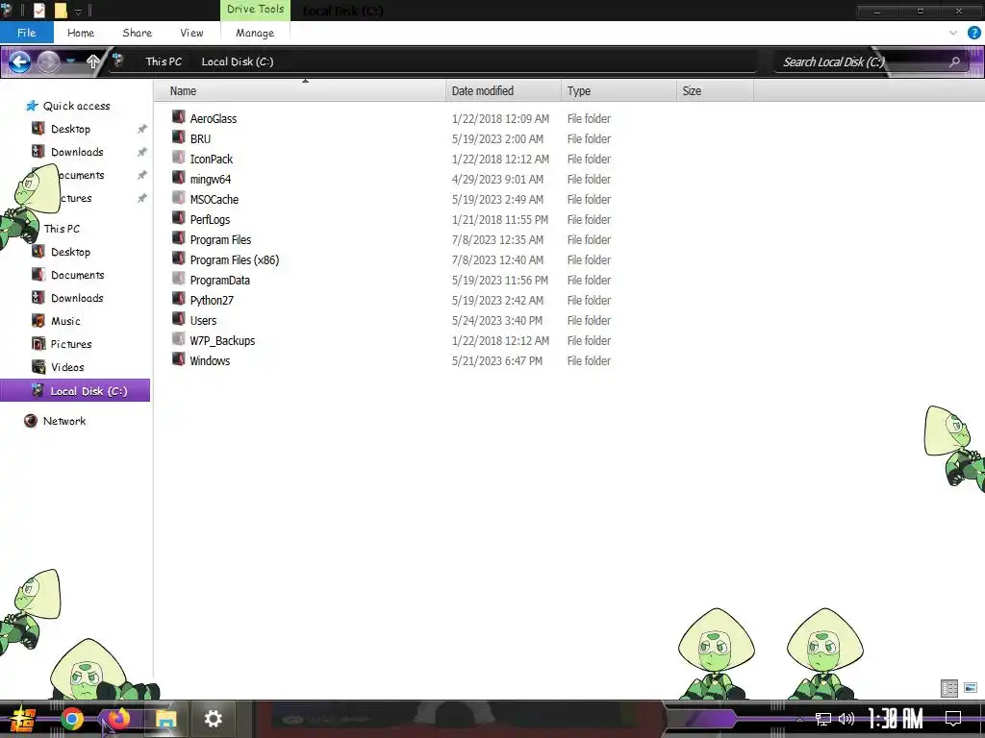985x738 pixels.
Task: Expand the ribbon with chevron
Action: pos(953,33)
